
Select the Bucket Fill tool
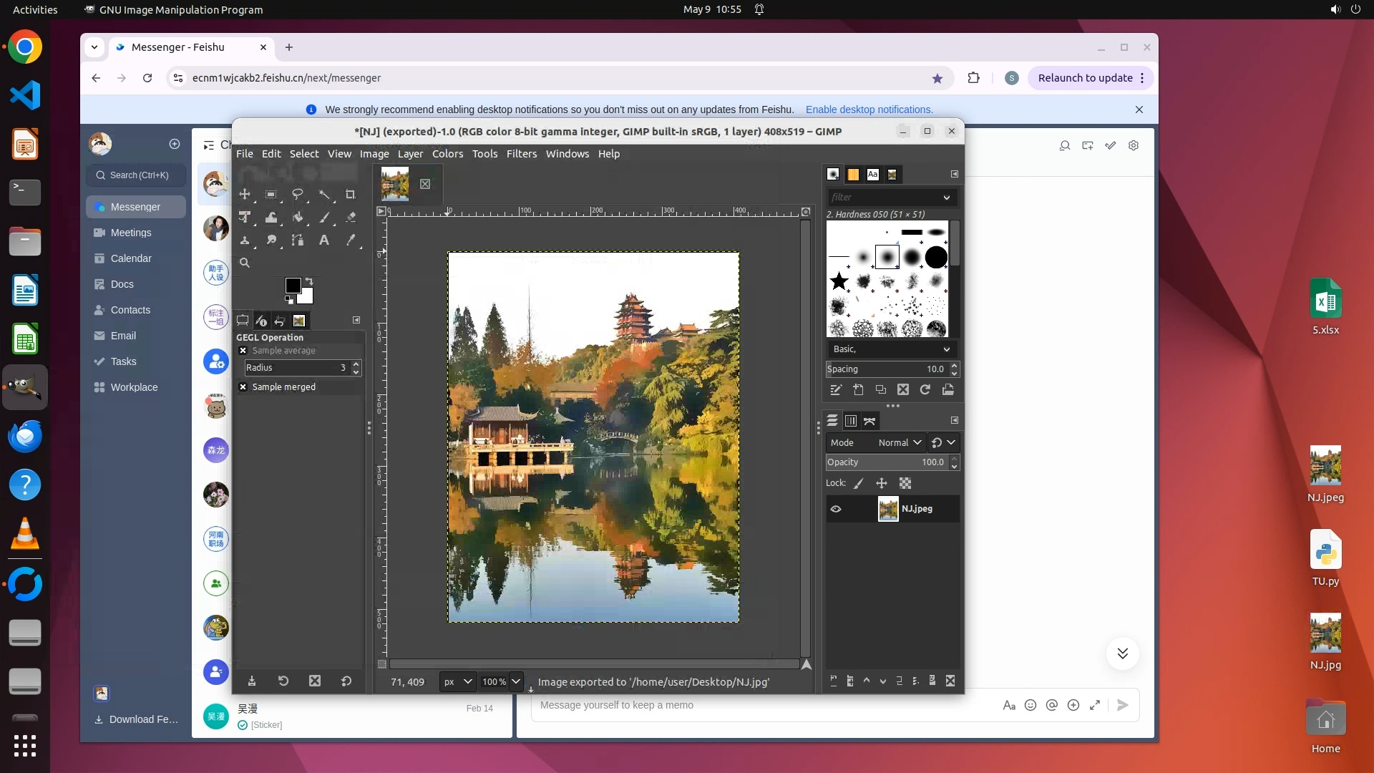[298, 217]
